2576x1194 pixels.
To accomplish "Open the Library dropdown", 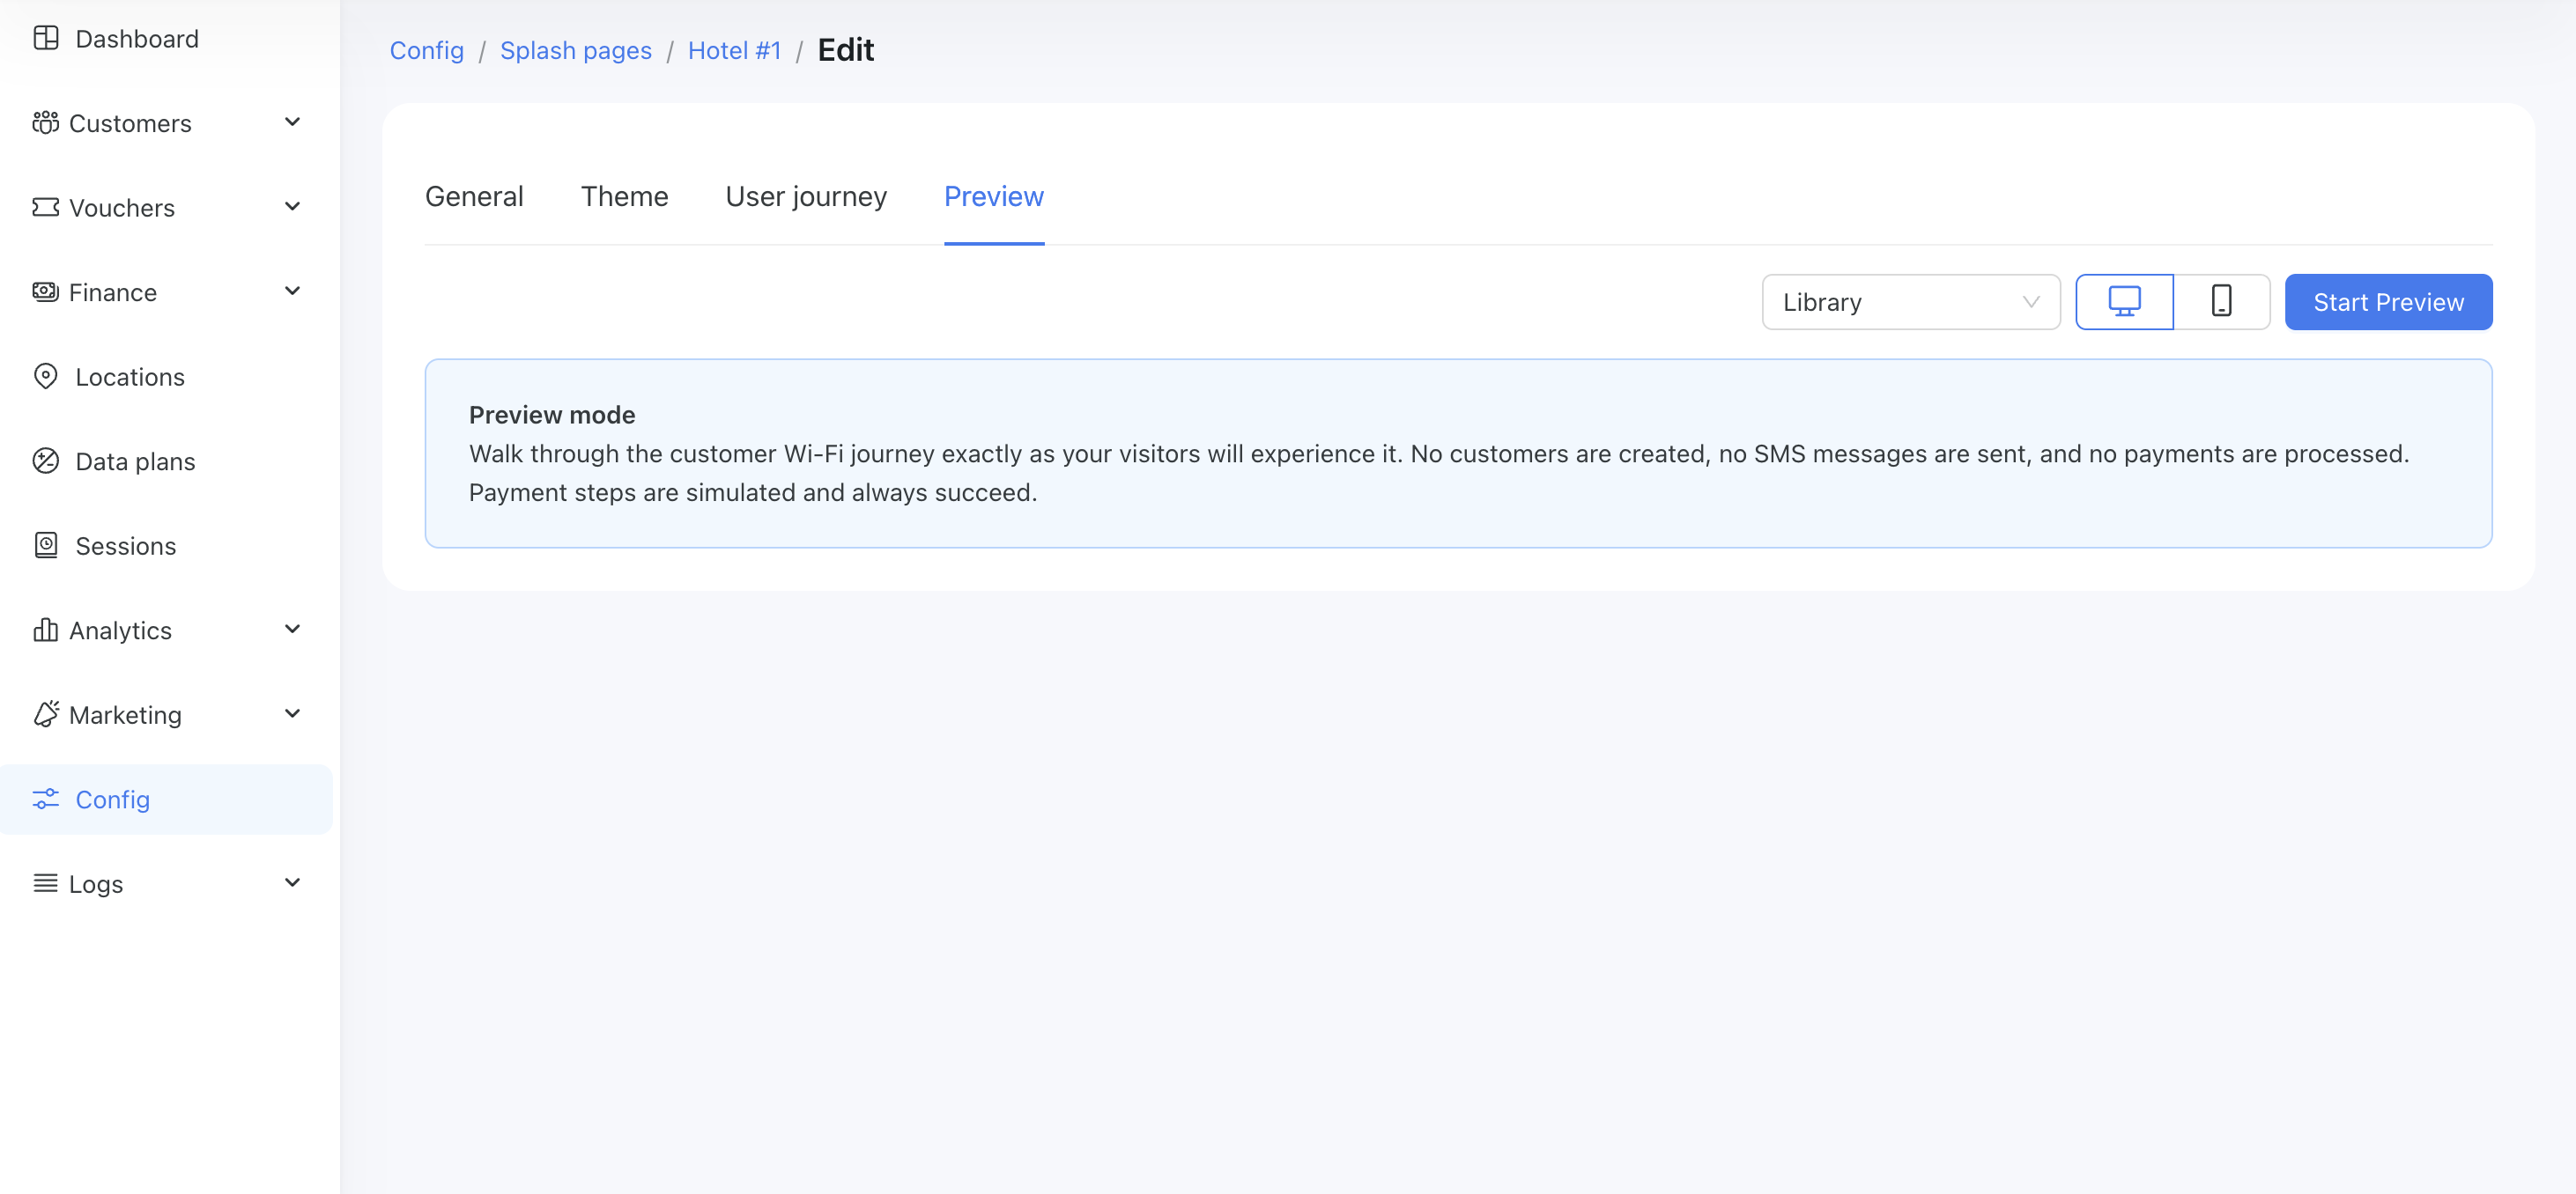I will 1910,302.
